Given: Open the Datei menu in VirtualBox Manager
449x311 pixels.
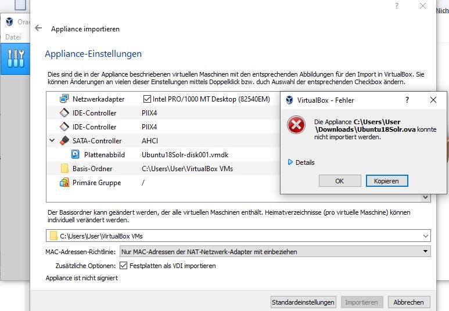Looking at the screenshot, I should (x=13, y=37).
